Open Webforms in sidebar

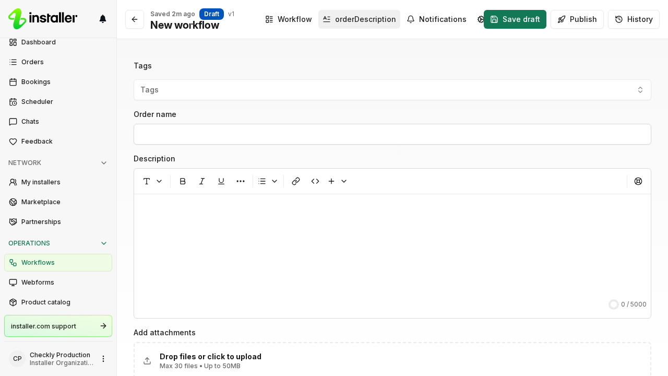[x=58, y=283]
